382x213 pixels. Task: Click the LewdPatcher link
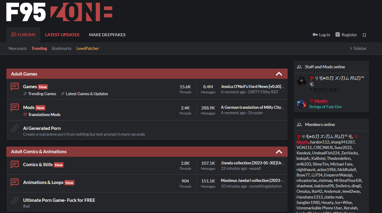coord(87,48)
